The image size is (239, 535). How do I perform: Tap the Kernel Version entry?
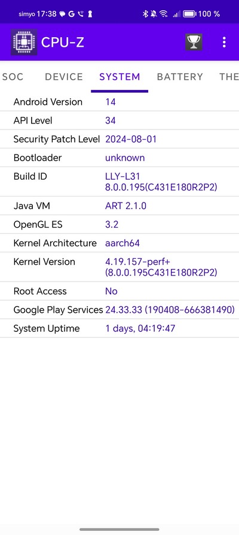[x=119, y=267]
